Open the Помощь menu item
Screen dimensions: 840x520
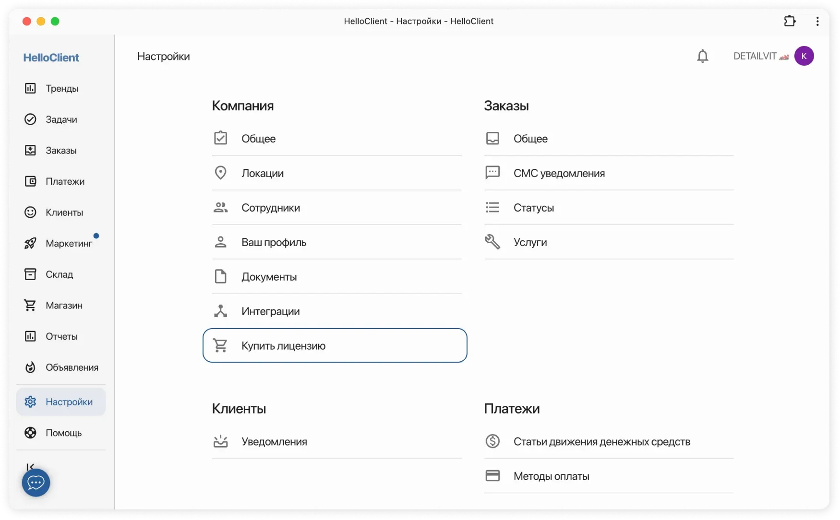coord(64,433)
